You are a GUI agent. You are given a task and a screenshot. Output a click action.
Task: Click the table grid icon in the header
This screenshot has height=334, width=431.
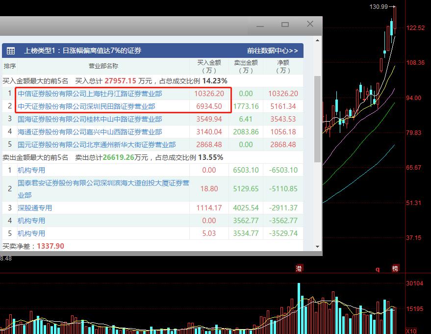pyautogui.click(x=11, y=51)
